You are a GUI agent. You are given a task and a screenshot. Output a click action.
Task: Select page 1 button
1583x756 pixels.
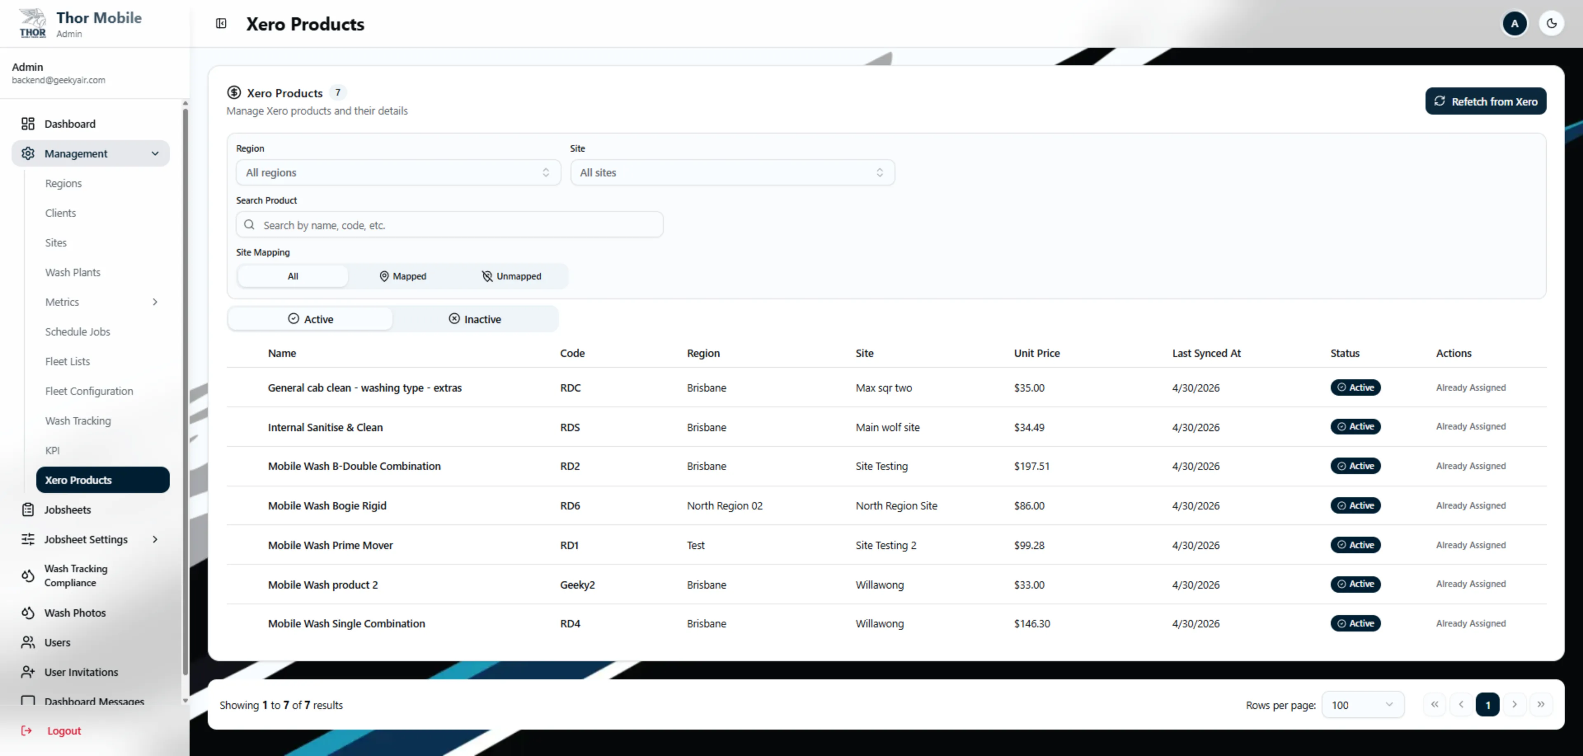pos(1487,704)
